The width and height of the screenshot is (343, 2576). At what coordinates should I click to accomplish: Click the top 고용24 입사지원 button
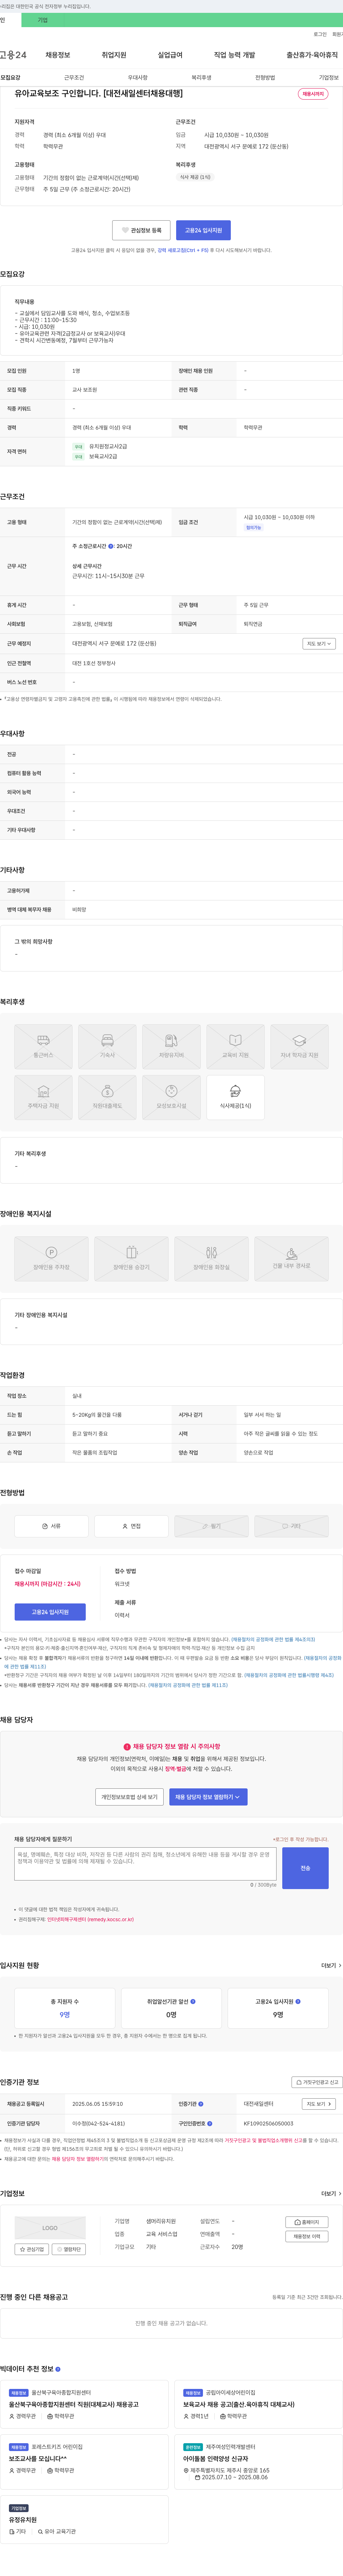point(203,230)
